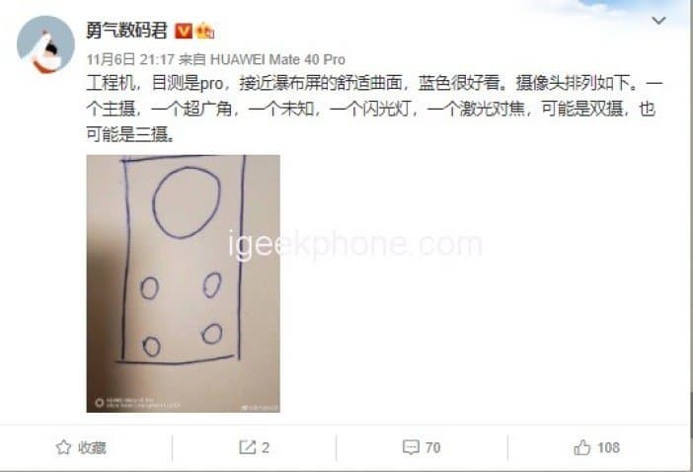Click the watermark at image bottom left
The height and width of the screenshot is (472, 693).
[138, 403]
